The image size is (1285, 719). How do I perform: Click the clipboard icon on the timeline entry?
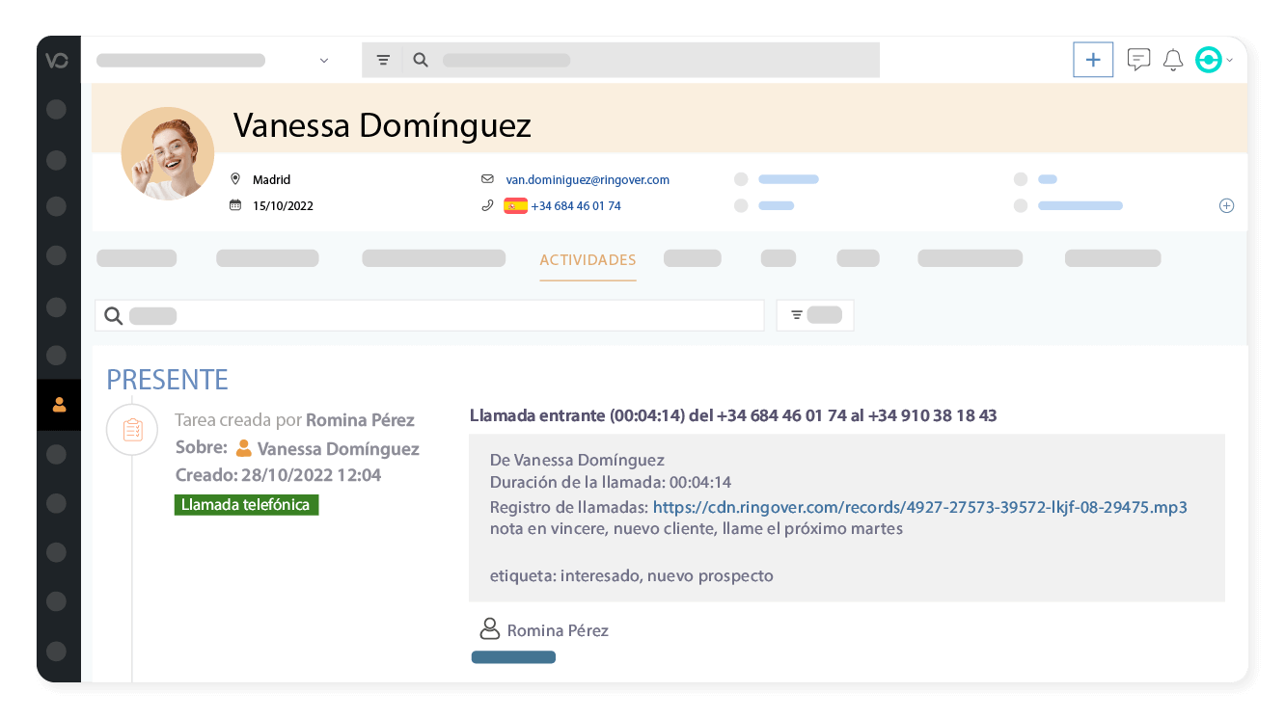(x=132, y=430)
